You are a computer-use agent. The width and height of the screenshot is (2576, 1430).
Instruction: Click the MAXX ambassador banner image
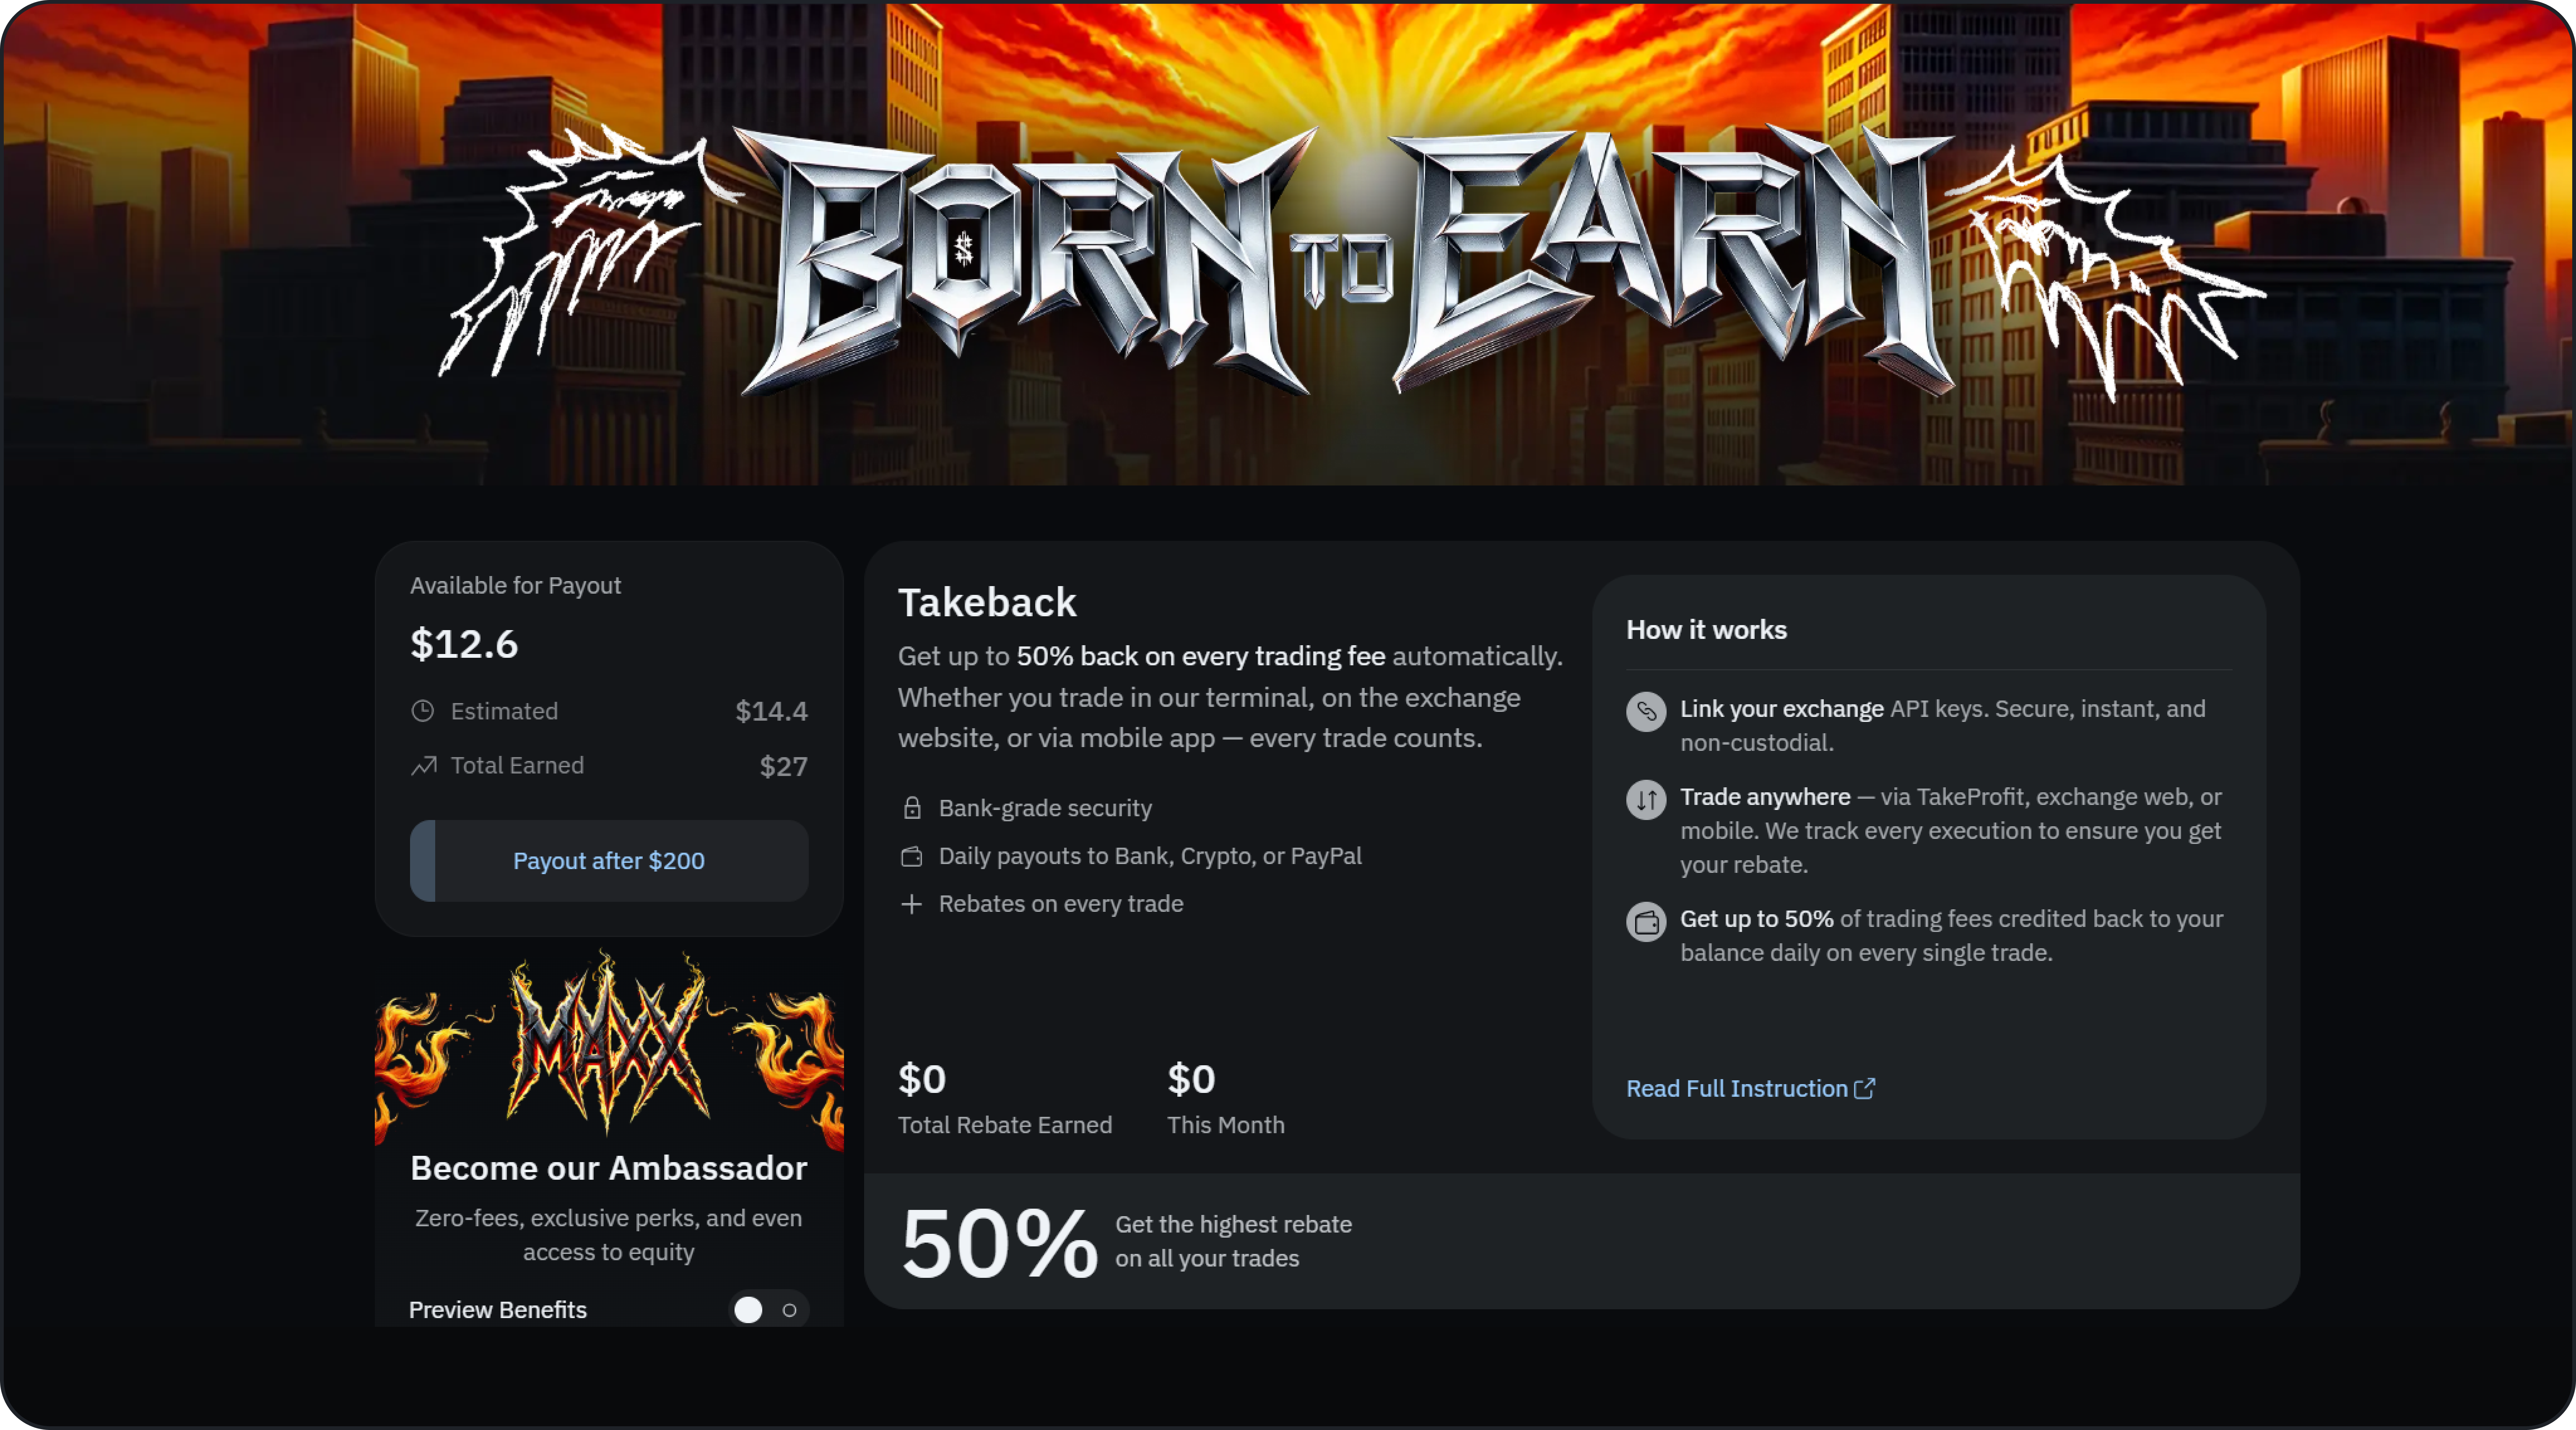[x=609, y=1045]
